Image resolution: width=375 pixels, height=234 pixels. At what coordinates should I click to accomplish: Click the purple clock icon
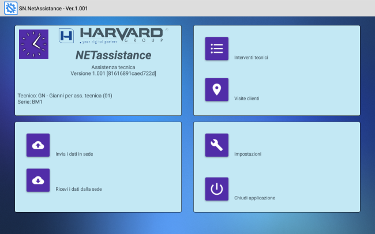click(33, 44)
